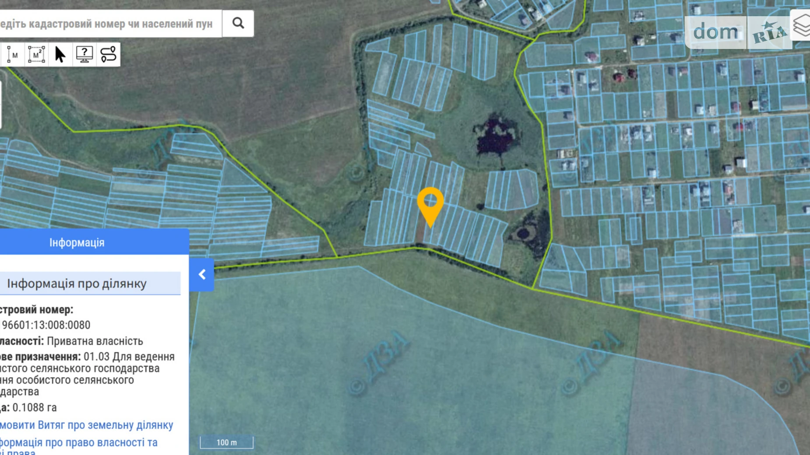
Task: Expand the Інформація про ділянку section
Action: coord(77,283)
